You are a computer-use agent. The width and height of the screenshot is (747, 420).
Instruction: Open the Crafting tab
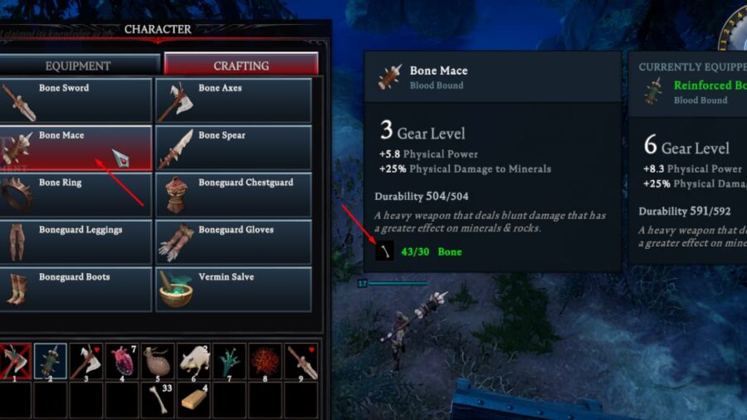pyautogui.click(x=241, y=64)
